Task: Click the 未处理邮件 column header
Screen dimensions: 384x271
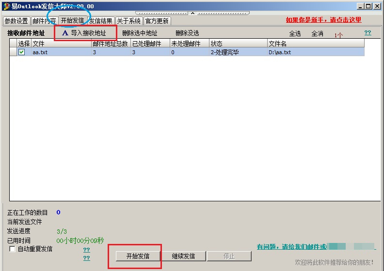Action: (x=189, y=44)
